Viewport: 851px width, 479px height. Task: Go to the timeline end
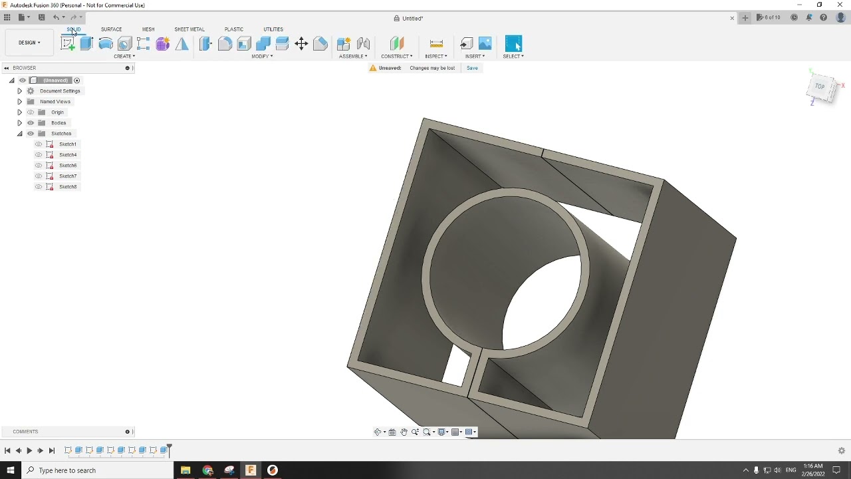coord(52,450)
